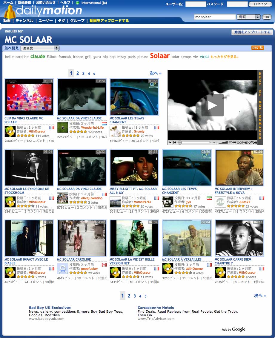Click the pause icon next to player volume
The height and width of the screenshot is (338, 275).
[x=214, y=142]
